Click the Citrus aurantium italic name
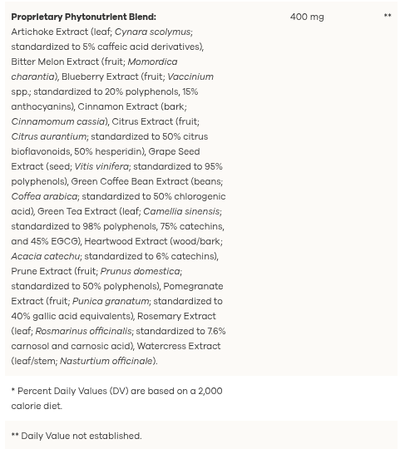The height and width of the screenshot is (449, 420). click(x=49, y=136)
